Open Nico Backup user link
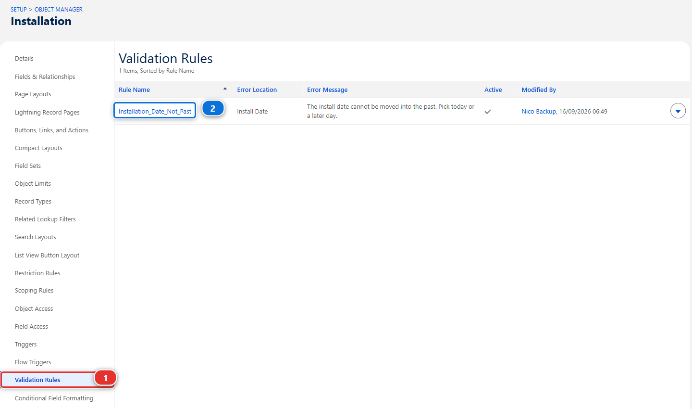This screenshot has width=692, height=409. (539, 111)
